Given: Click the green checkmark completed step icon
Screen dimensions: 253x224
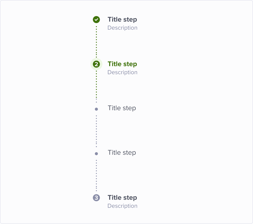Looking at the screenshot, I should (x=96, y=20).
